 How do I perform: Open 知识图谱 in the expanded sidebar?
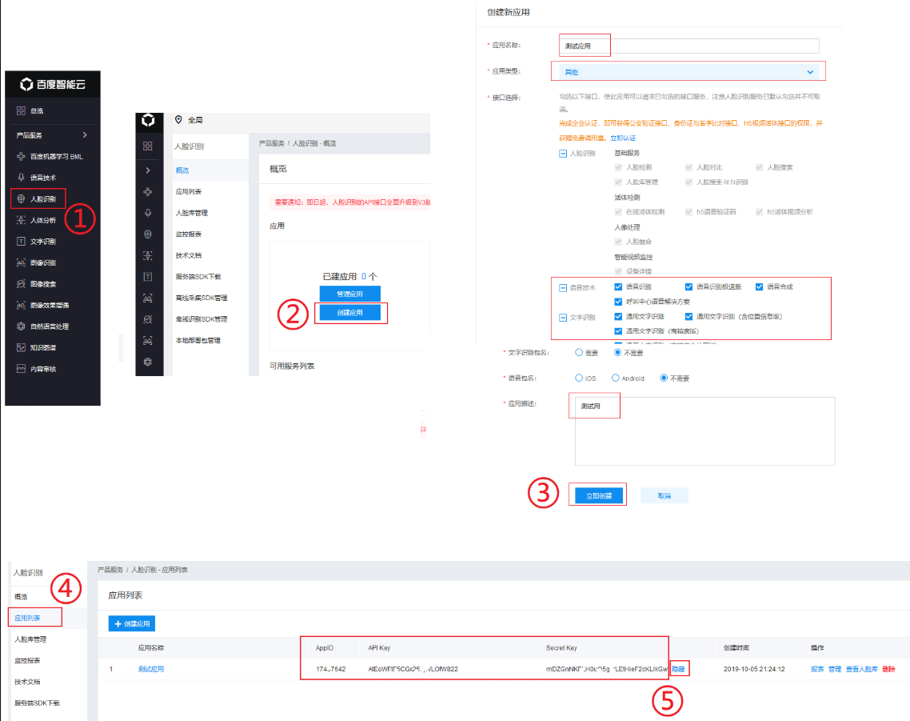[37, 347]
